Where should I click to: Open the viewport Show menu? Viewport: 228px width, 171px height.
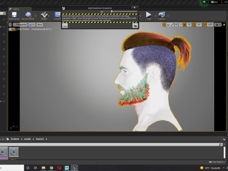click(40, 25)
